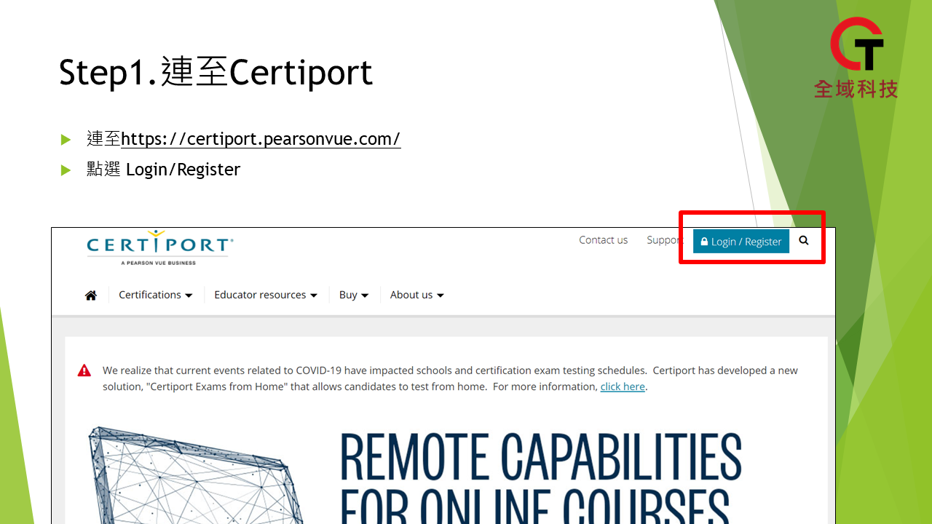Open the certiport.pearsonvue.com URL link
This screenshot has height=524, width=932.
pyautogui.click(x=261, y=139)
